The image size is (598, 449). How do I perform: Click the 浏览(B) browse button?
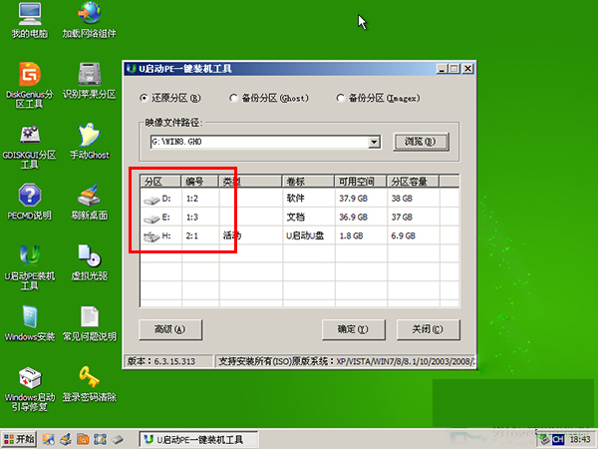coord(421,142)
